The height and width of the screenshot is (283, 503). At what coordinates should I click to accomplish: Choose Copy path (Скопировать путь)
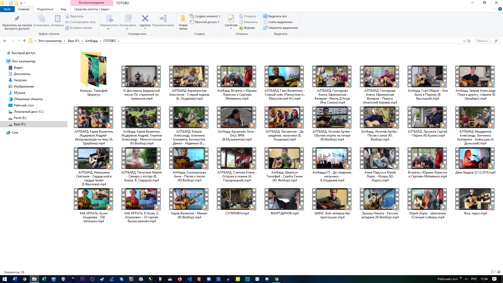point(80,22)
